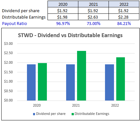The width and height of the screenshot is (140, 121).
Task: Click the 2022 x-axis category label
Action: point(115,105)
